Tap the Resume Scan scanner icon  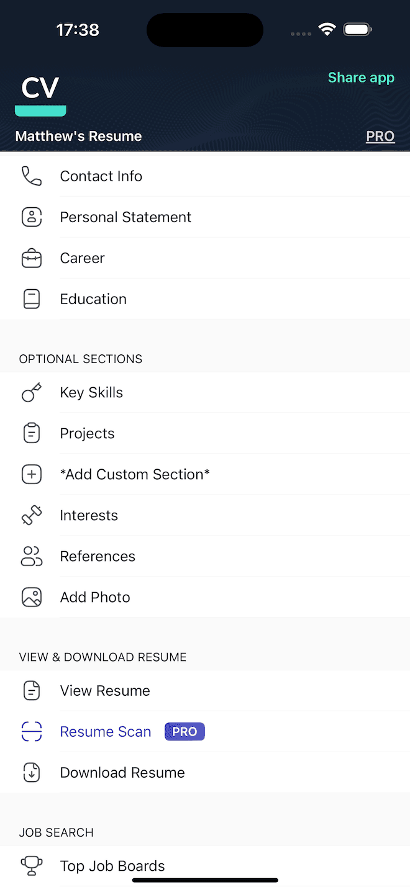(31, 731)
